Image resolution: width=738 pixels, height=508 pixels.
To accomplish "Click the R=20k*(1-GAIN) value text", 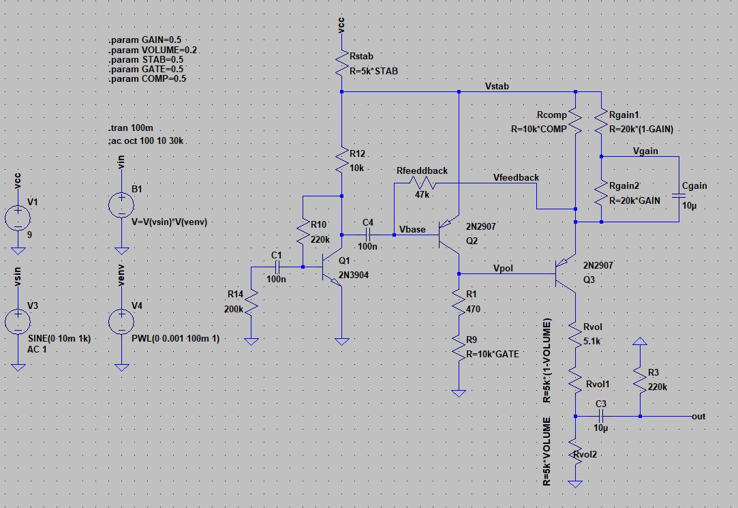I will (641, 129).
